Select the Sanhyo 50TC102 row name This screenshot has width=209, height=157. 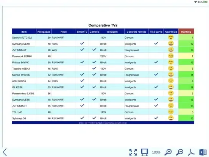(22, 38)
